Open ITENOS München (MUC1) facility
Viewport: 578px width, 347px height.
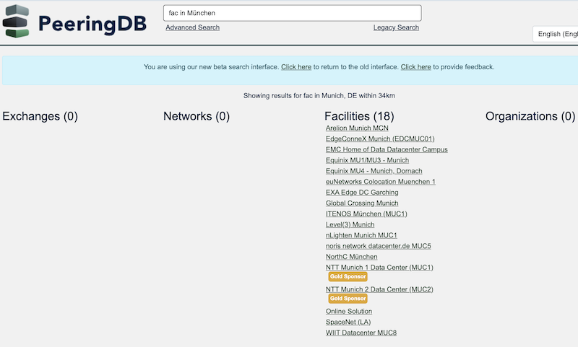pos(366,214)
